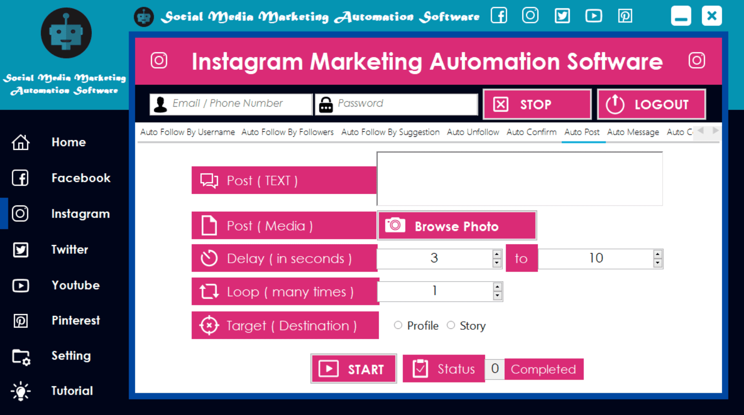The width and height of the screenshot is (744, 415).
Task: Open Twitter section label in sidebar
Action: [70, 250]
